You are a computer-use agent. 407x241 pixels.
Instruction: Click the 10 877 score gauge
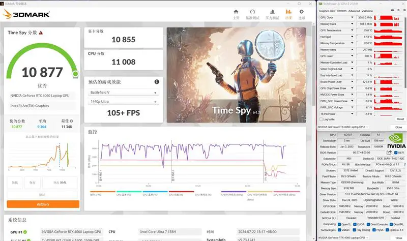(42, 62)
